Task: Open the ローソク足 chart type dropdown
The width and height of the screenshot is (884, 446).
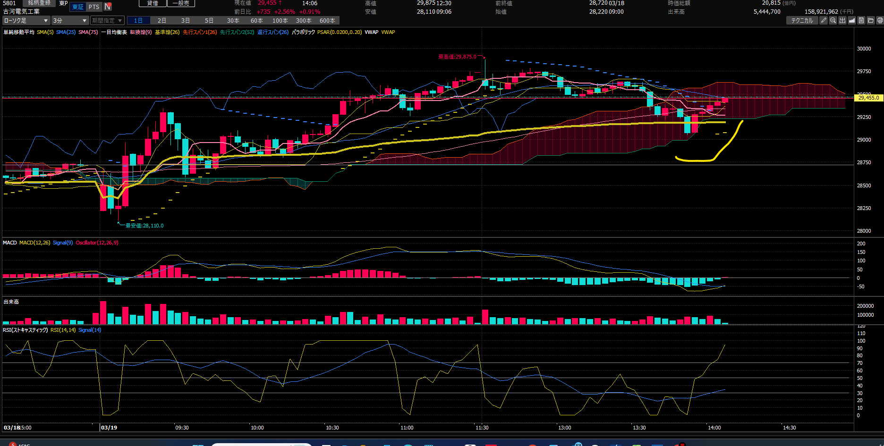Action: click(26, 20)
